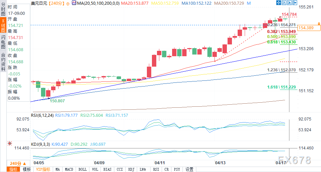Click the open price 154.721 value

pos(15,26)
